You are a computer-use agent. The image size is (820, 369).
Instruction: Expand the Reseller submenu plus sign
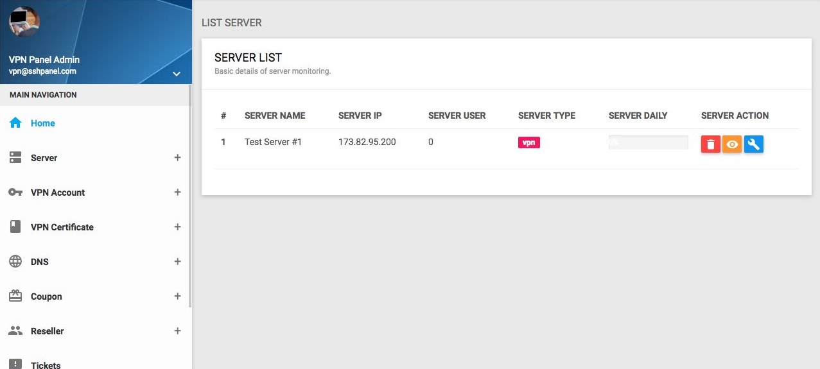tap(178, 331)
